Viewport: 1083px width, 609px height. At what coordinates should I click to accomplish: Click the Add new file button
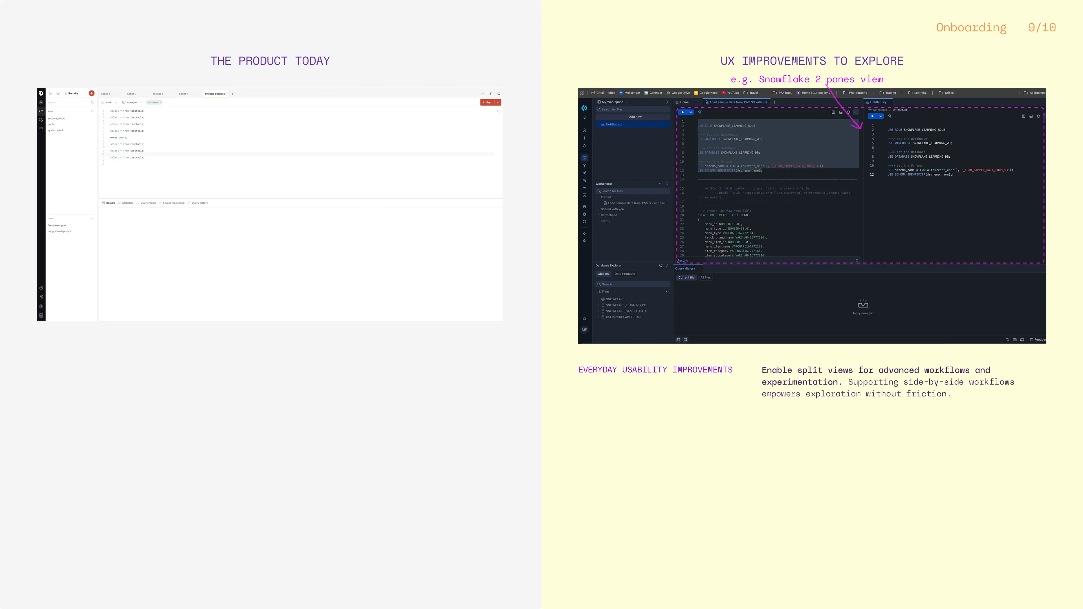(633, 117)
